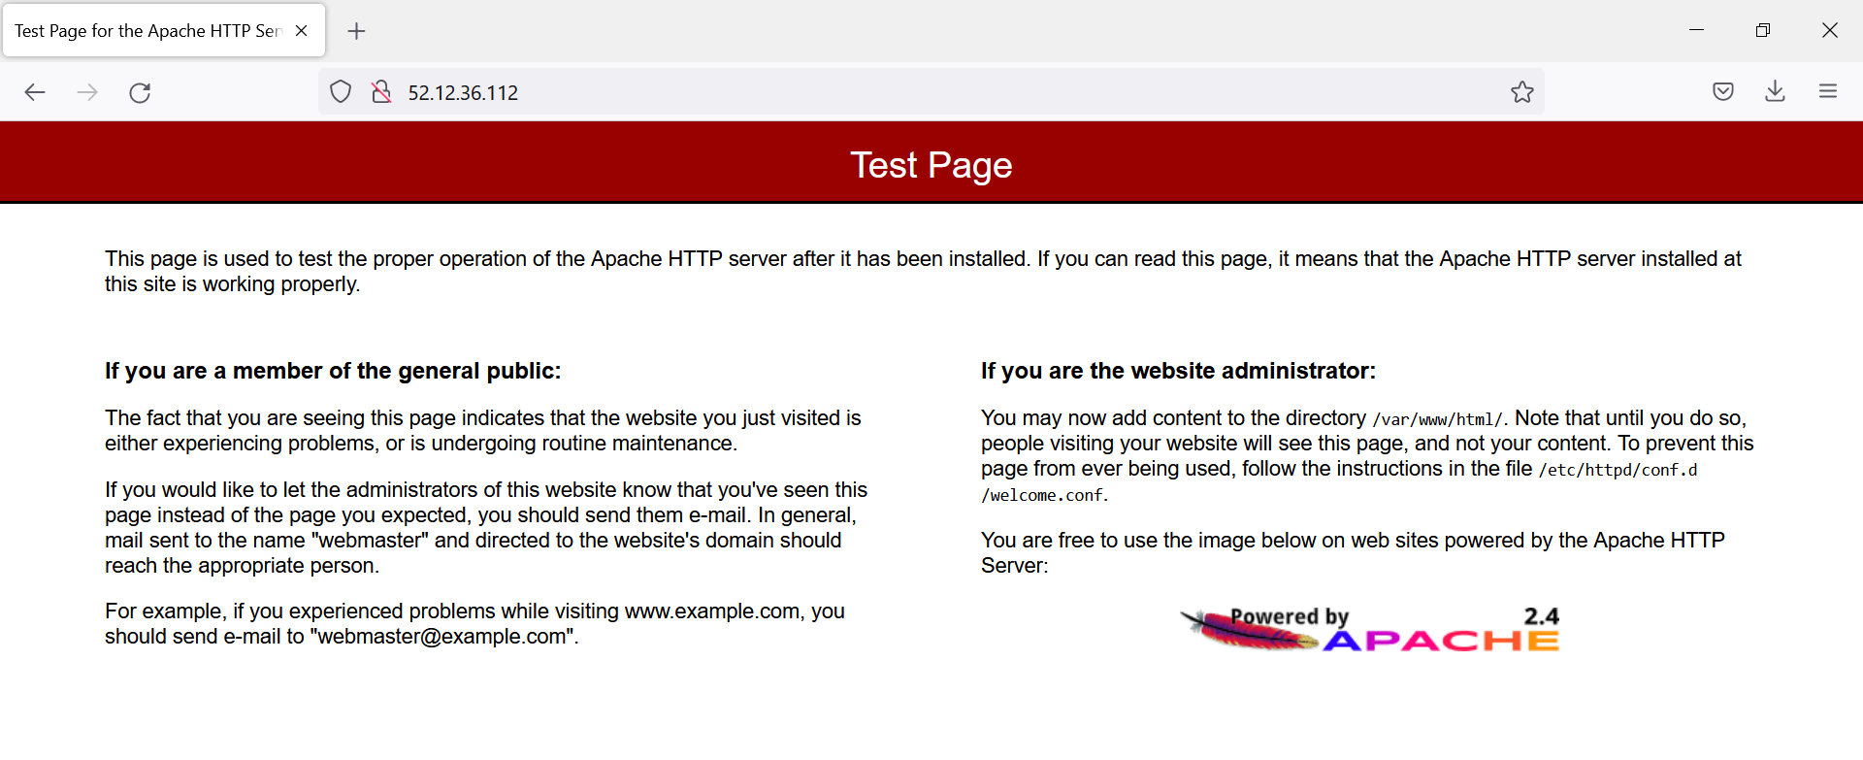Click the Test Page heading

coord(931,165)
